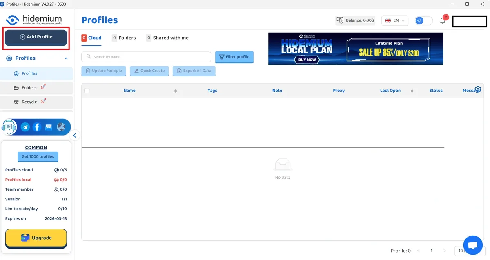Click the Note column header
The image size is (490, 260).
[277, 91]
